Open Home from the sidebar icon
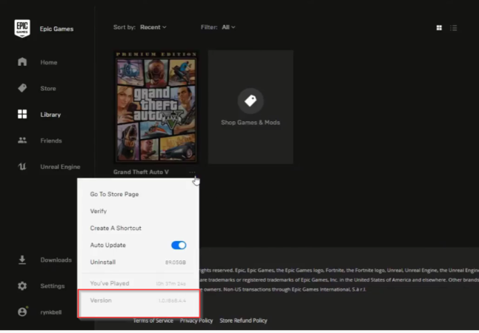The image size is (479, 333). click(x=22, y=62)
